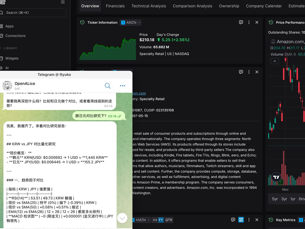Select the QTR period toggle
This screenshot has width=305, height=229.
(169, 220)
